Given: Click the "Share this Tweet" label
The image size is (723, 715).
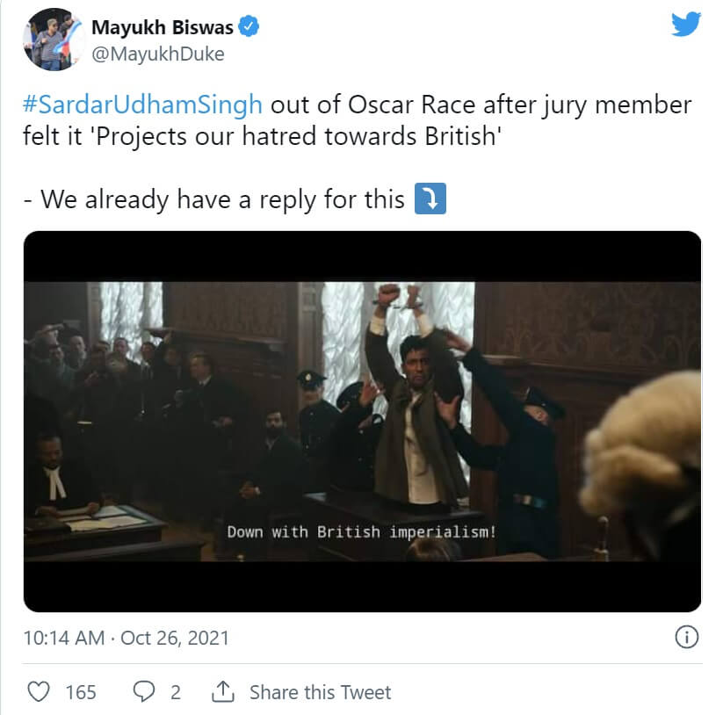Looking at the screenshot, I should point(320,692).
